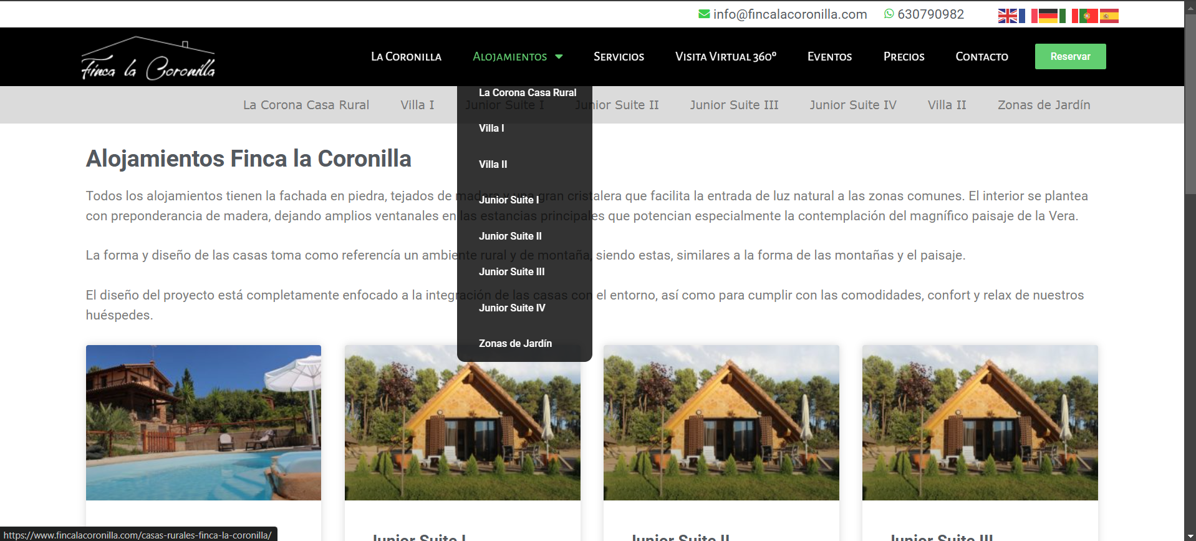This screenshot has height=541, width=1196.
Task: Navigate to Eventos page
Action: (829, 57)
